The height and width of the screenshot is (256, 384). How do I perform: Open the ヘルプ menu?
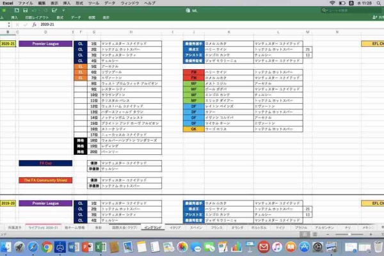pos(150,3)
